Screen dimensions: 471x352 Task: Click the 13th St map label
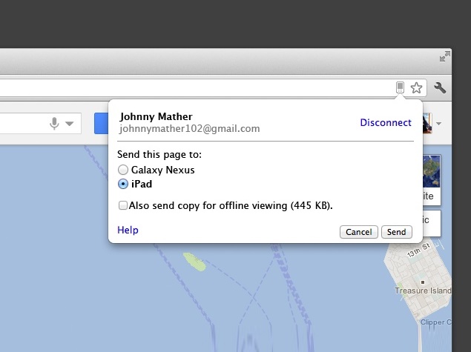click(418, 250)
